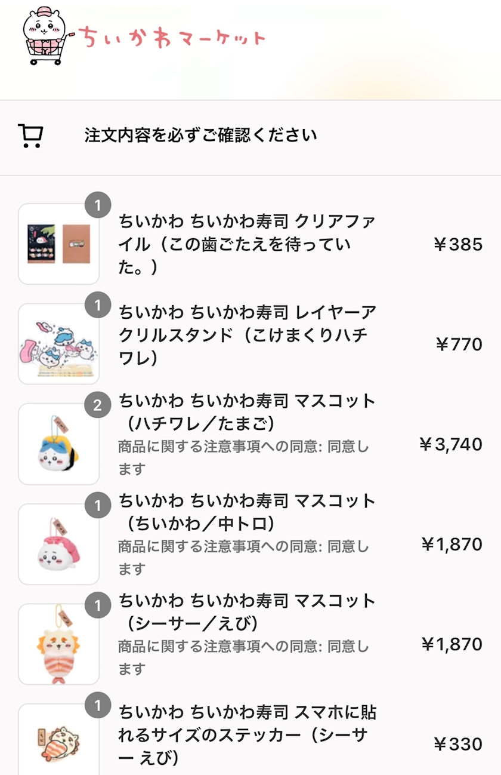Click quantity badge on acrylic stand item
Screen dimensions: 501x775
pyautogui.click(x=98, y=306)
